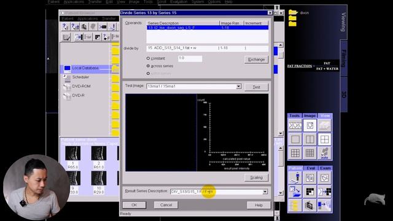Screen dimensions: 393x221
Task: Click the patient on table registration icon
Action: tap(295, 177)
